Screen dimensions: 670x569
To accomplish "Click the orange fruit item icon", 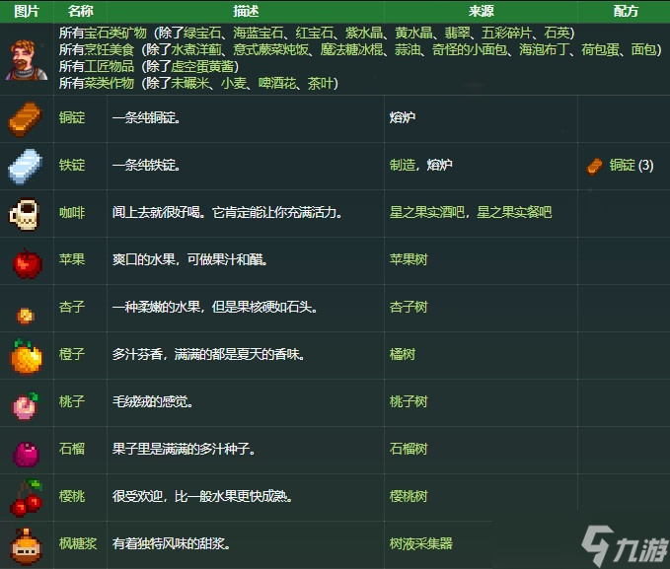I will [26, 356].
